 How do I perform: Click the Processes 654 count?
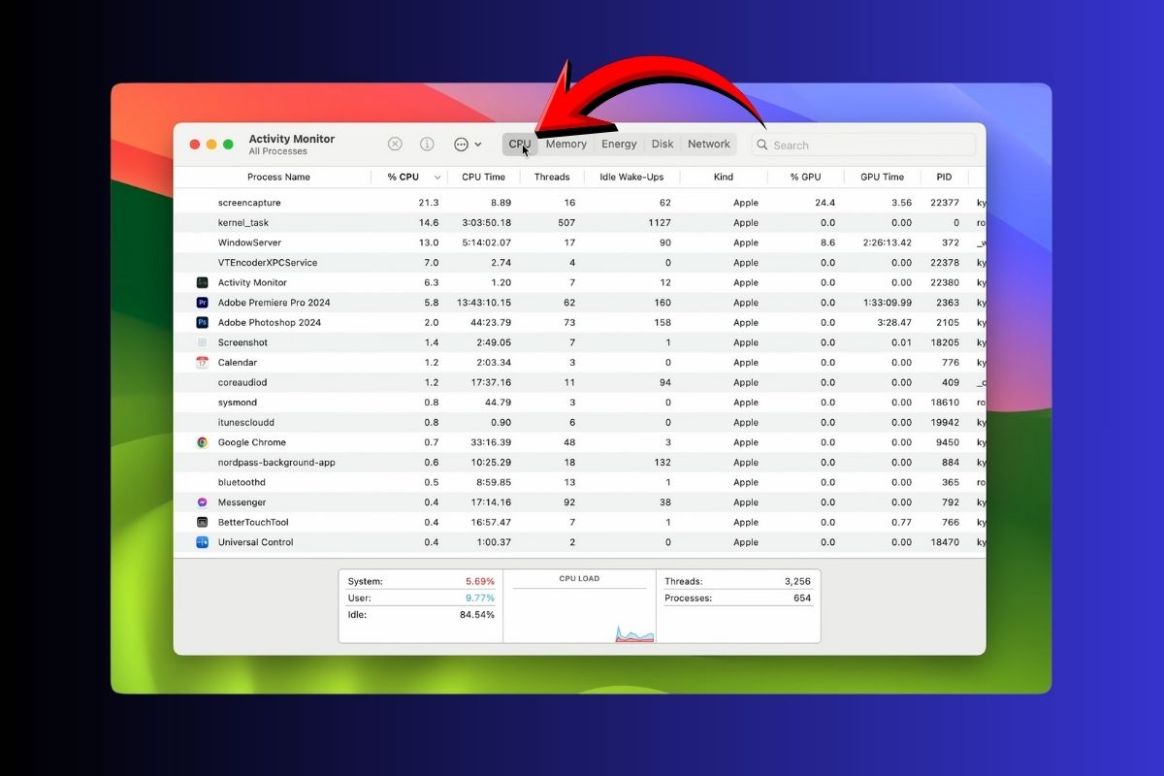pyautogui.click(x=802, y=598)
